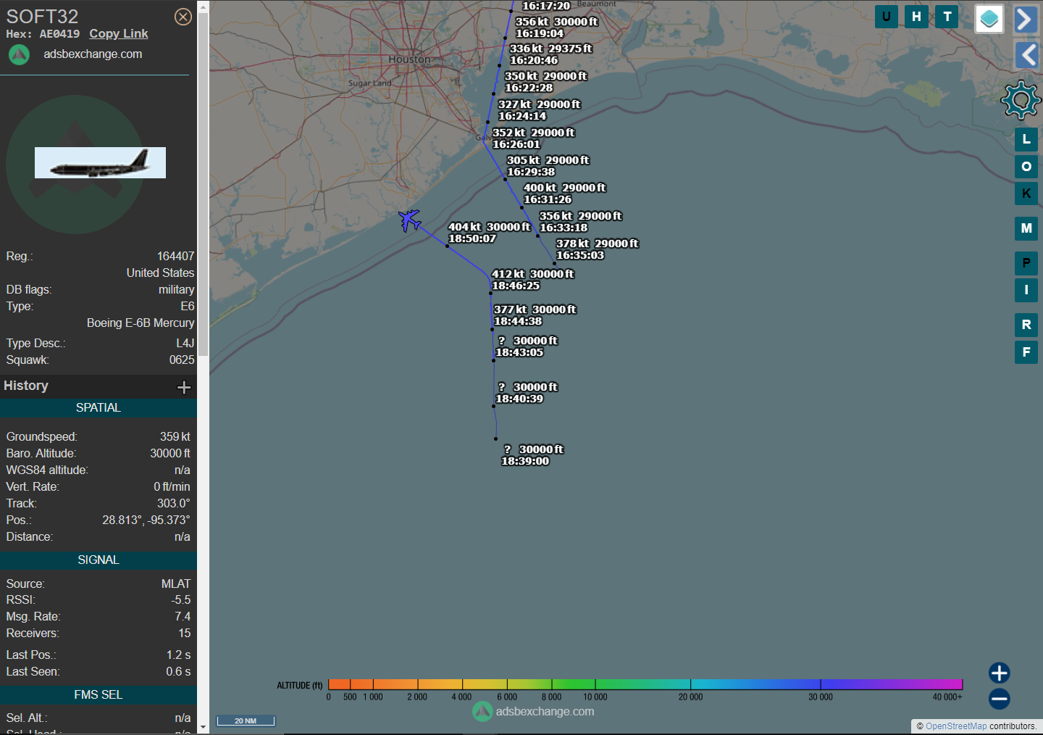Select the blue aircraft icon on map
1043x735 pixels.
[x=410, y=220]
